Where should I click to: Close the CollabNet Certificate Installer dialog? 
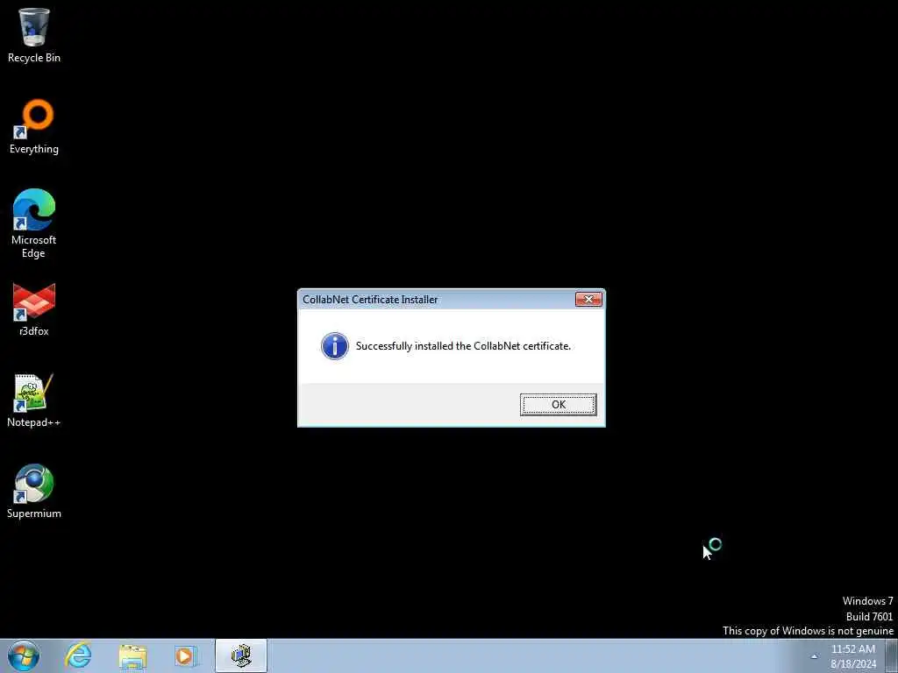pos(588,300)
